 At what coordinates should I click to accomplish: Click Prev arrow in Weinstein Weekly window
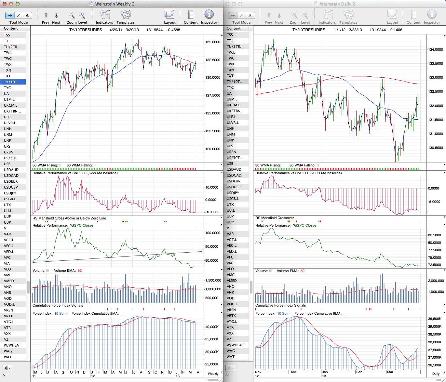click(46, 16)
